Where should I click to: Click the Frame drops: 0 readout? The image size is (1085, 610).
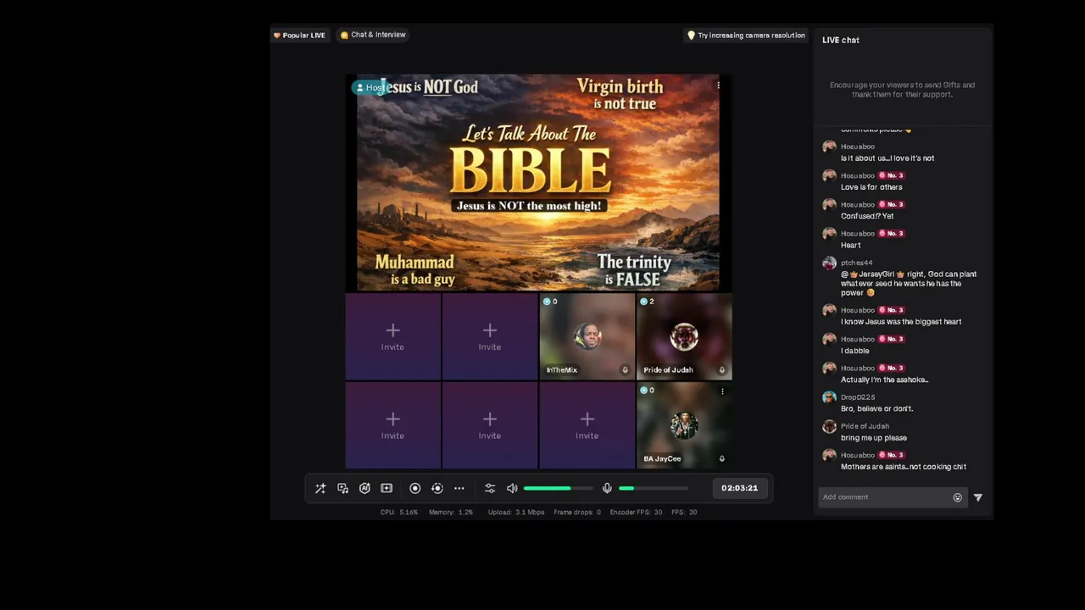[x=577, y=512]
